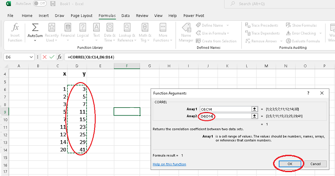
Task: Switch to the Data tab
Action: click(126, 16)
